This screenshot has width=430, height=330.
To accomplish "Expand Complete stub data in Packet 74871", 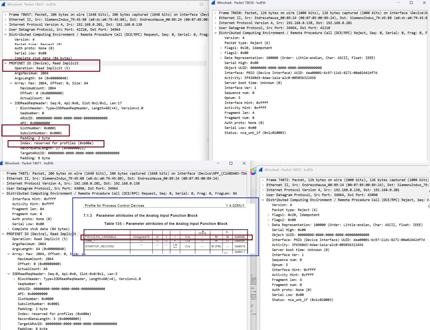I will click(8, 229).
